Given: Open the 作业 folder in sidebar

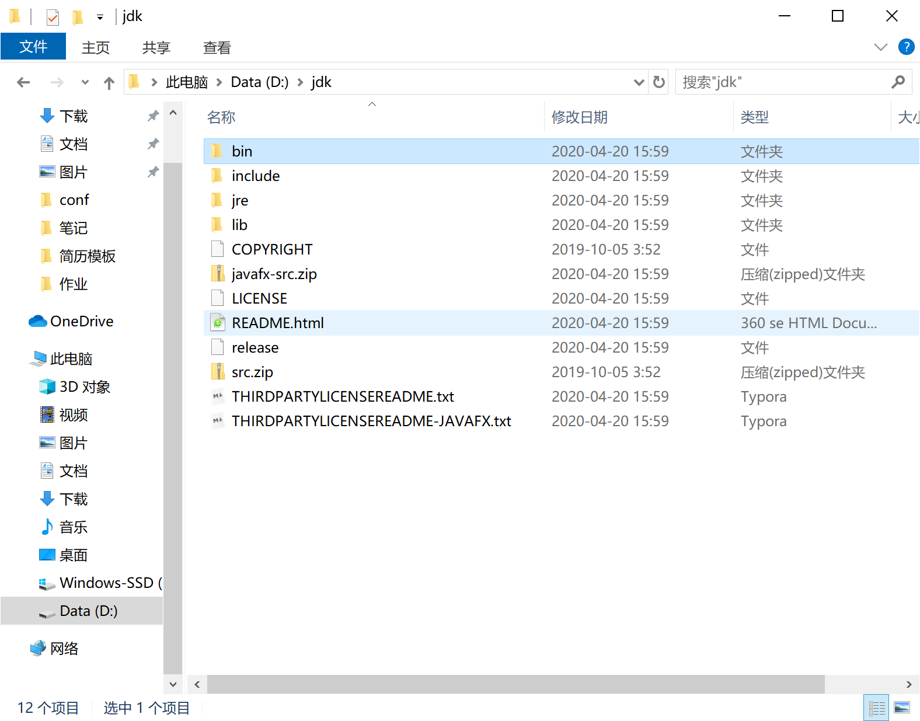Looking at the screenshot, I should (x=74, y=284).
